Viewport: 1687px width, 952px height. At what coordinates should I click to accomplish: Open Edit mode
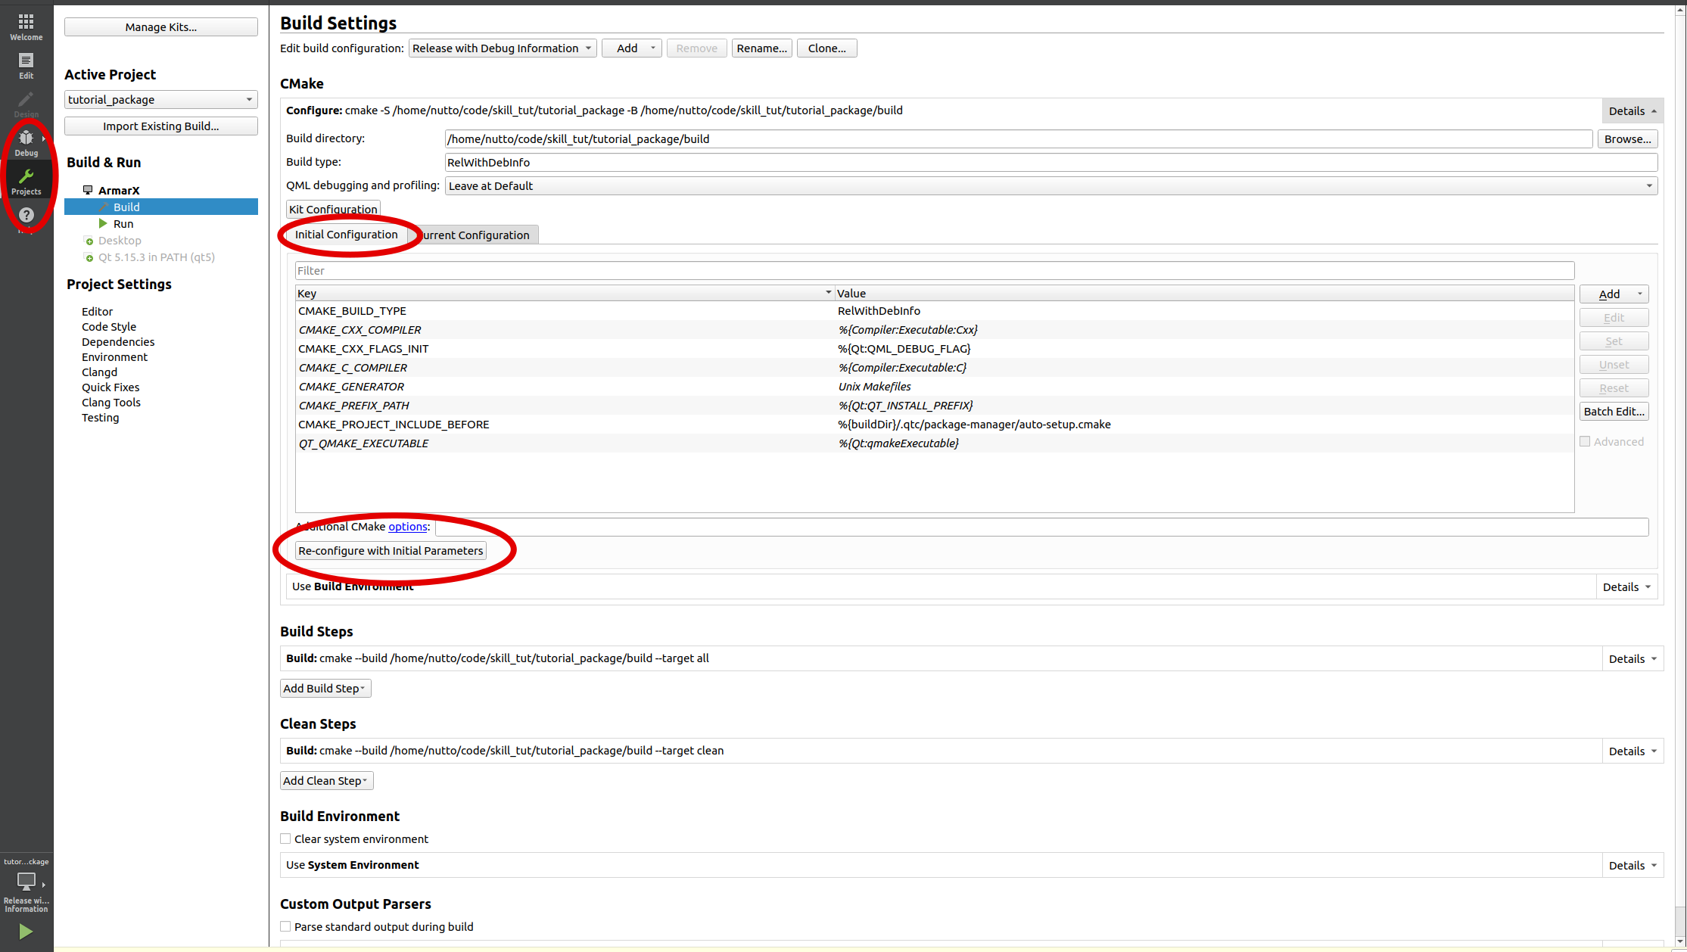(26, 64)
